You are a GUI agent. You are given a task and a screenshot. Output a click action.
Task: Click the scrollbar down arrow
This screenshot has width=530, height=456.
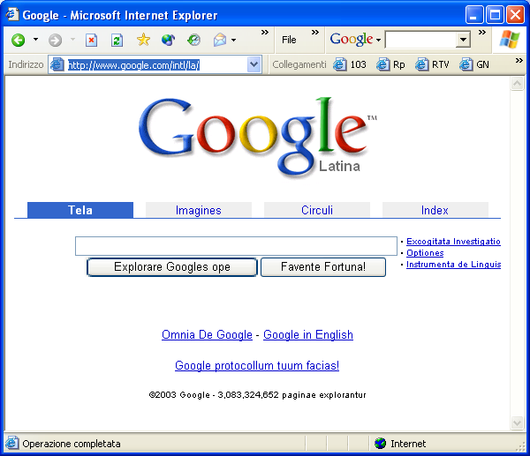coord(517,422)
